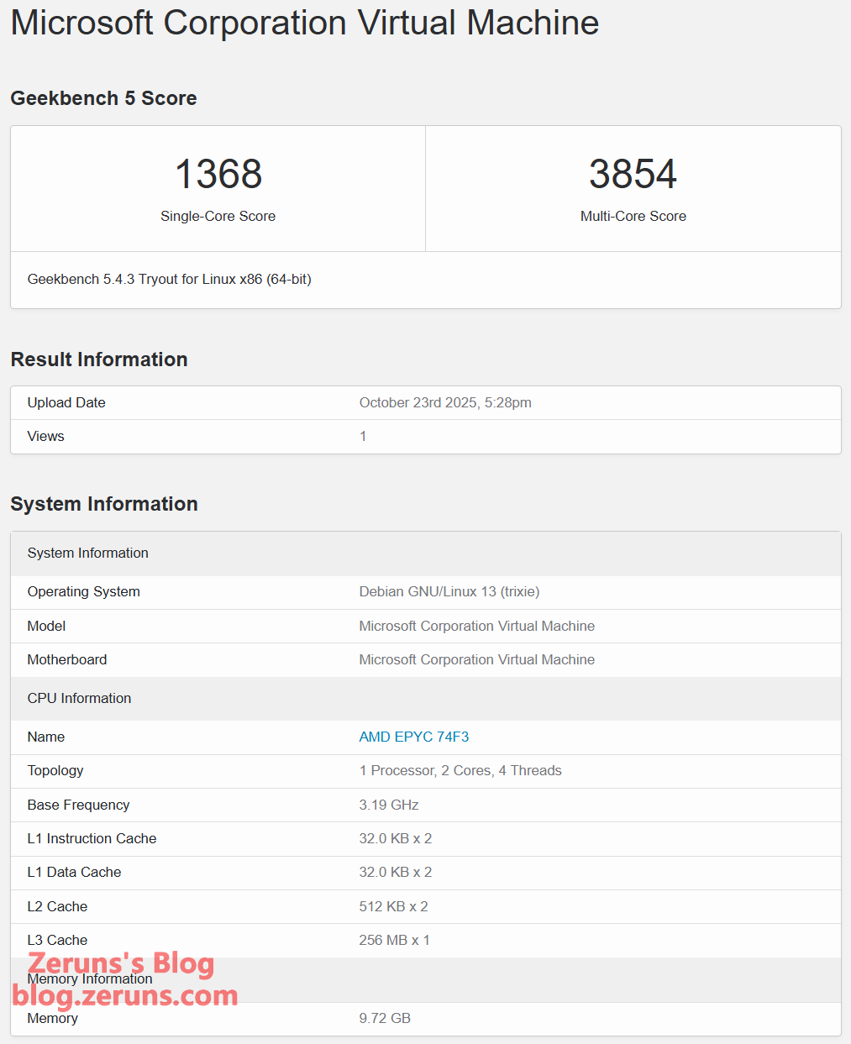Screen dimensions: 851x1044
Task: Select the multi-core score 3854
Action: pos(633,175)
